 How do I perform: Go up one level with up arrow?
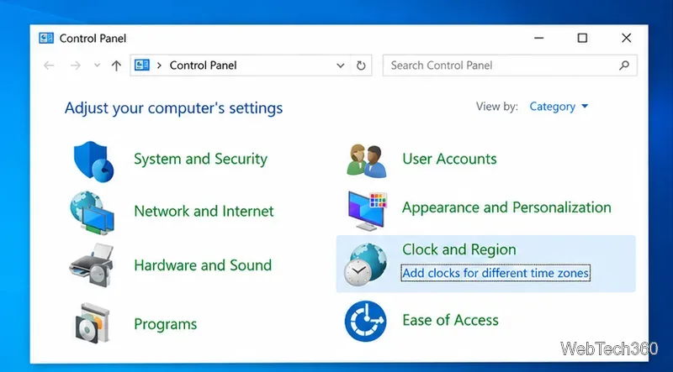(116, 65)
